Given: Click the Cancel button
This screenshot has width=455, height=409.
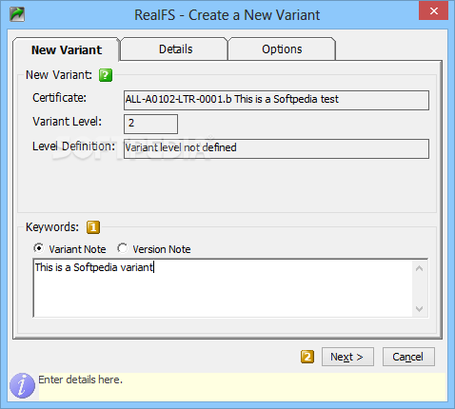Looking at the screenshot, I should point(408,357).
